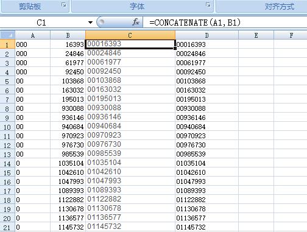Click cell B2 with value 24846
Screen dimensions: 307x232
coord(68,54)
